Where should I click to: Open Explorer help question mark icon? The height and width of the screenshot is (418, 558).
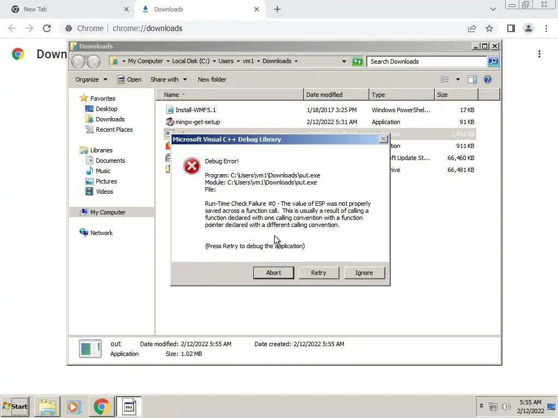tap(488, 79)
